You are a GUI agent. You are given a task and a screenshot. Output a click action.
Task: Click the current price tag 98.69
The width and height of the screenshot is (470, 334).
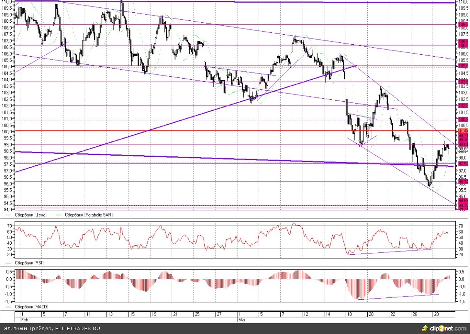463,149
